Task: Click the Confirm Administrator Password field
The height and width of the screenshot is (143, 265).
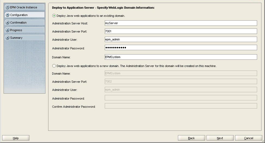Action: pyautogui.click(x=181, y=106)
